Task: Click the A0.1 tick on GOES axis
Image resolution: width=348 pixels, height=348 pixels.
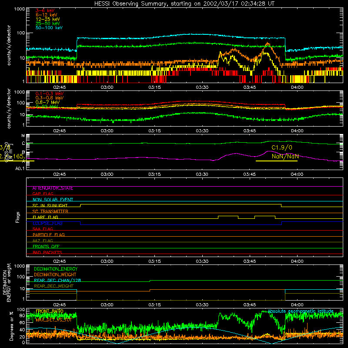Action: 20,169
